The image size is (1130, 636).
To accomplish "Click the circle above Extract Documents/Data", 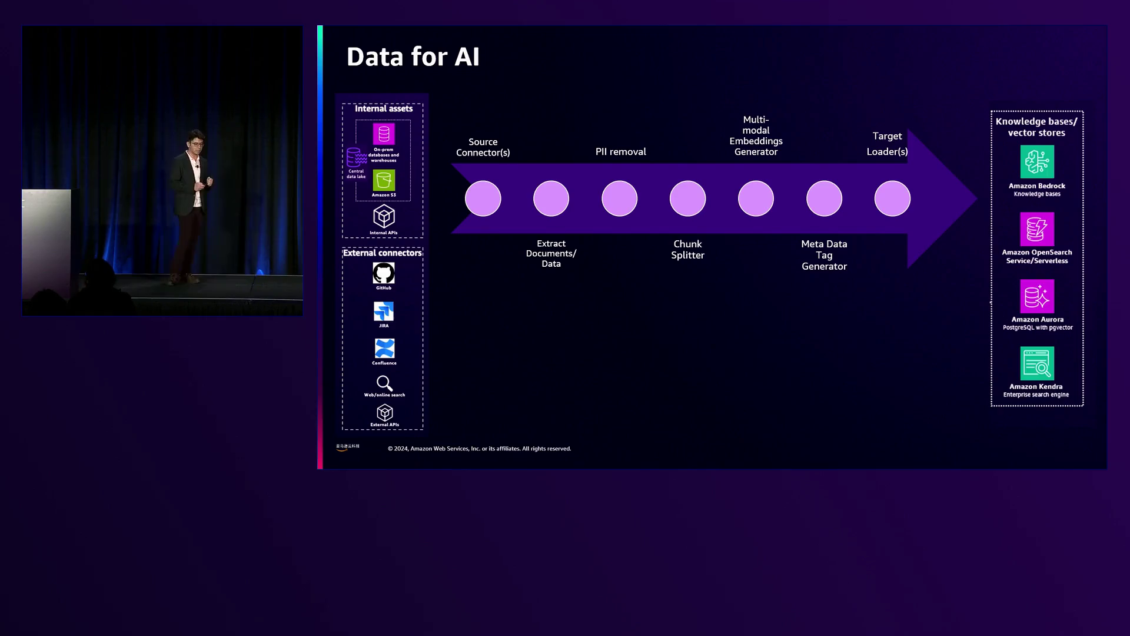I will (551, 198).
